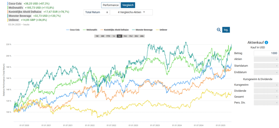Click Koninklijke Ahold Delhaize in the summary list
This screenshot has width=279, height=128.
pyautogui.click(x=25, y=12)
